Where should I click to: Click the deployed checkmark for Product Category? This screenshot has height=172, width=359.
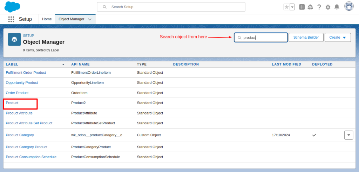[314, 135]
